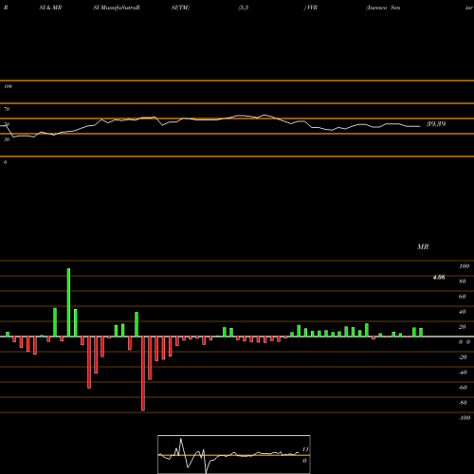Image resolution: width=474 pixels, height=474 pixels.
Task: Click the 'Invesco Sen' header text
Action: pos(383,8)
